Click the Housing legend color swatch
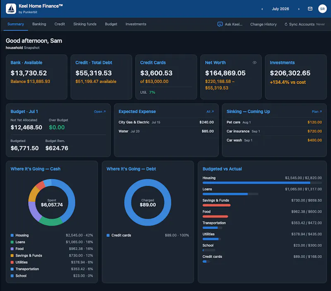Image resolution: width=331 pixels, height=291 pixels. point(12,235)
